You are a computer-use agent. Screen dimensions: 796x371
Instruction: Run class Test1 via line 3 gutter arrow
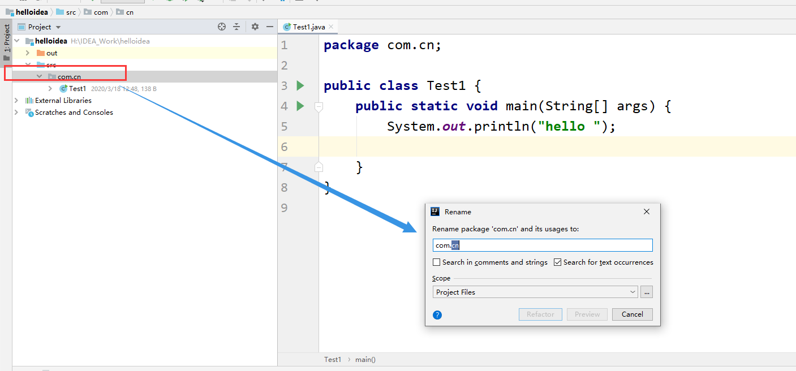tap(300, 85)
